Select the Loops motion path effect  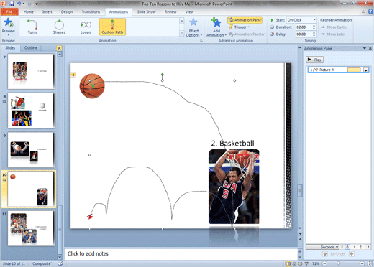[86, 27]
